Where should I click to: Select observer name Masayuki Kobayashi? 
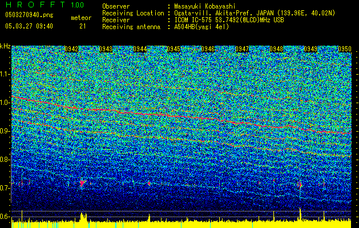coord(205,6)
